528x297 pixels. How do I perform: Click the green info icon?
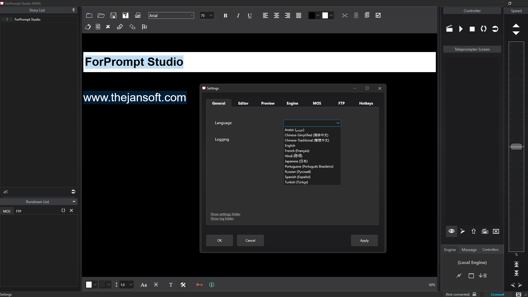212,285
